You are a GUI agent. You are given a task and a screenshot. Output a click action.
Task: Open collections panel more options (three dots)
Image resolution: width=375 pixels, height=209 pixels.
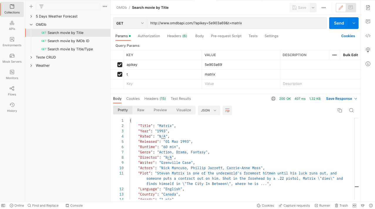pos(105,6)
